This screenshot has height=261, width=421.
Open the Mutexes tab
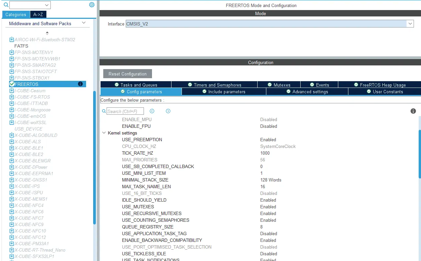(279, 85)
